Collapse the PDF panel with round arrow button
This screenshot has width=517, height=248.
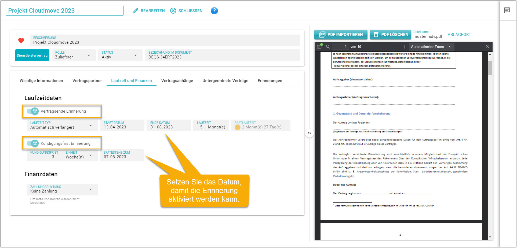coord(309,133)
